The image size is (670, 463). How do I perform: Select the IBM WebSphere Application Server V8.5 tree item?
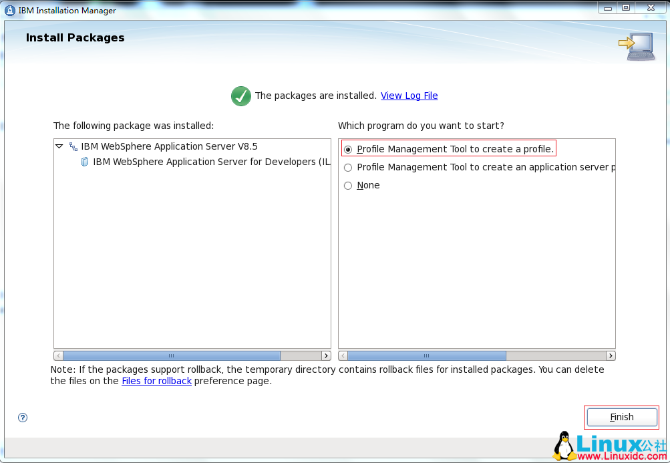(x=169, y=146)
